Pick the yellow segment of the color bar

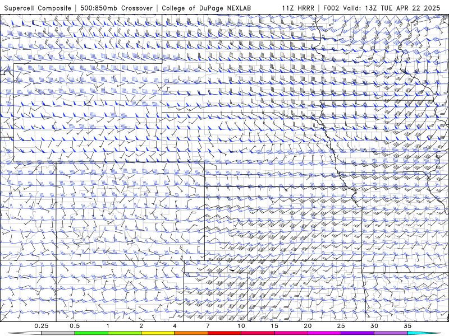(158, 333)
